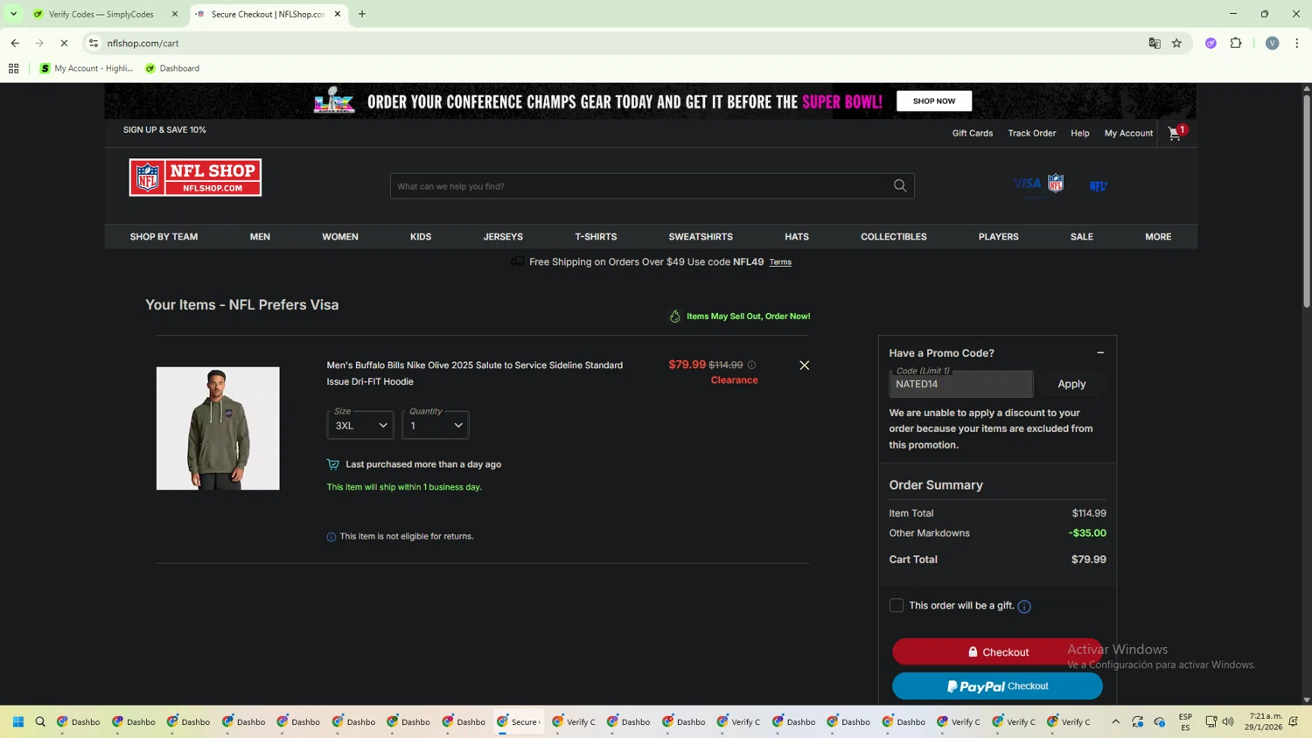Open the translate page icon
The image size is (1312, 738).
pos(1155,43)
